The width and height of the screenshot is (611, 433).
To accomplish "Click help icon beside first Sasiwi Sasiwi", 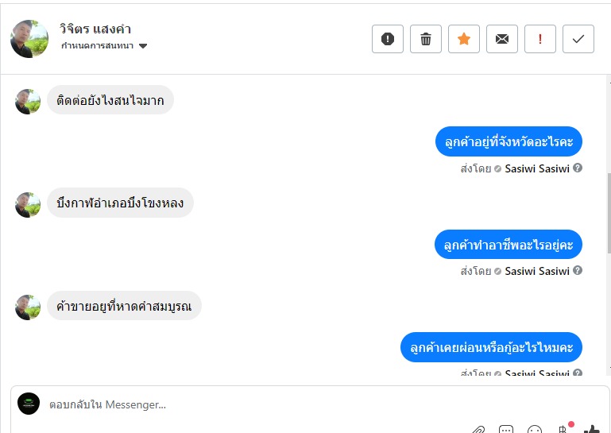I will tap(578, 168).
